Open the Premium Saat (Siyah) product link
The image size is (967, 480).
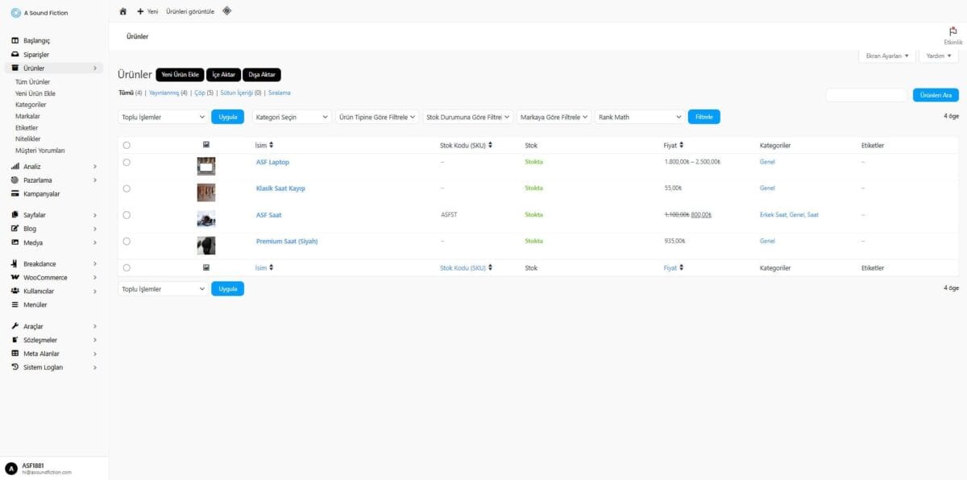[x=287, y=241]
